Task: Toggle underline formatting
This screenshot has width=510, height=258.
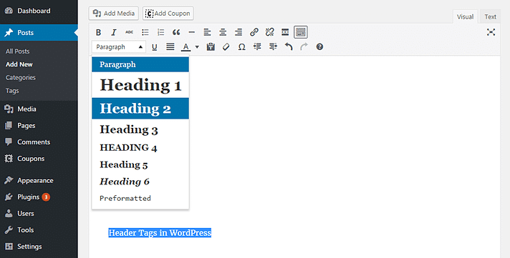Action: [155, 47]
